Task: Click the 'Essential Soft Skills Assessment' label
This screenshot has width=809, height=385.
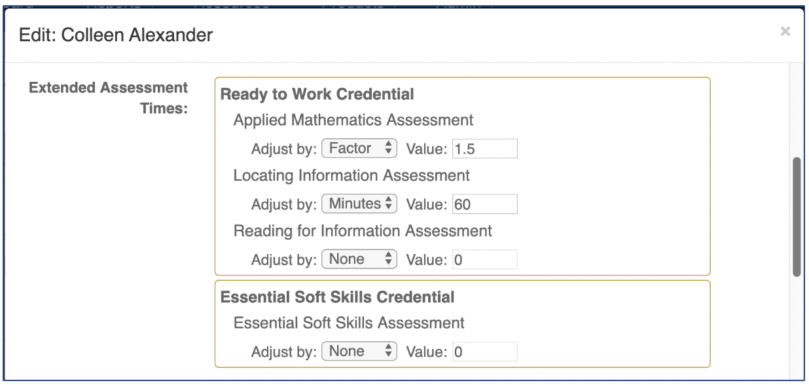Action: (349, 323)
